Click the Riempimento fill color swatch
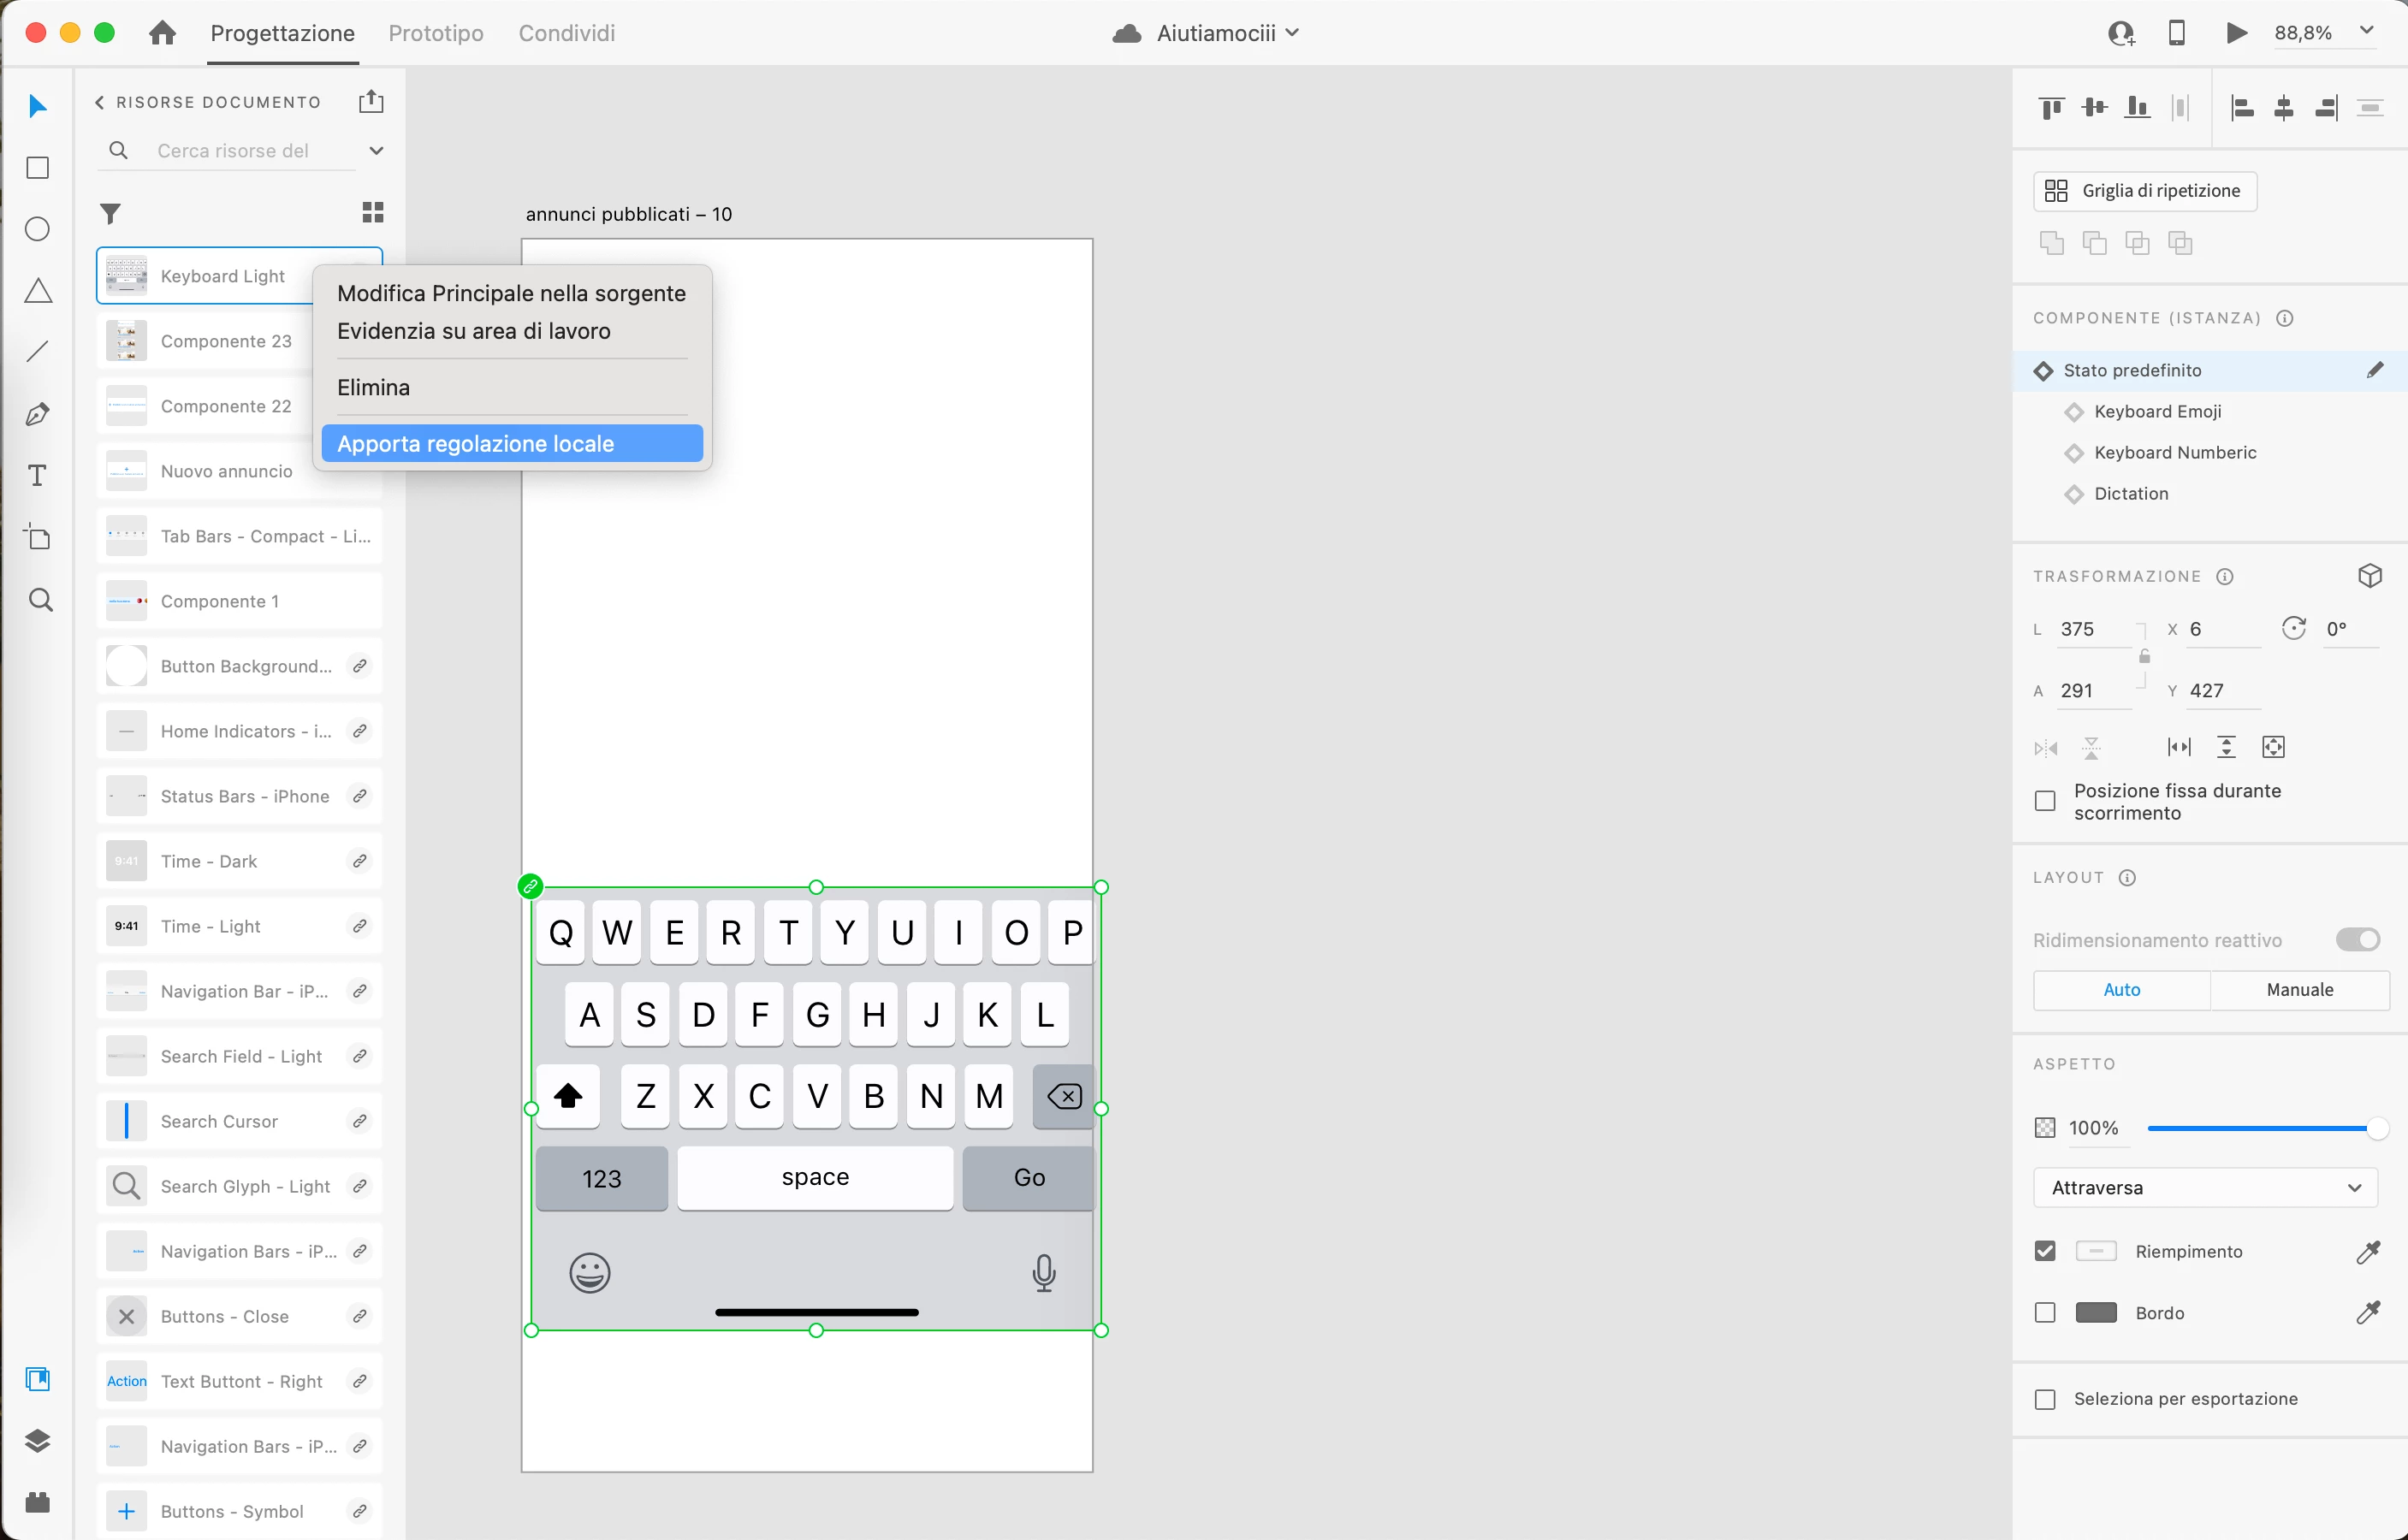The height and width of the screenshot is (1540, 2408). click(2095, 1251)
